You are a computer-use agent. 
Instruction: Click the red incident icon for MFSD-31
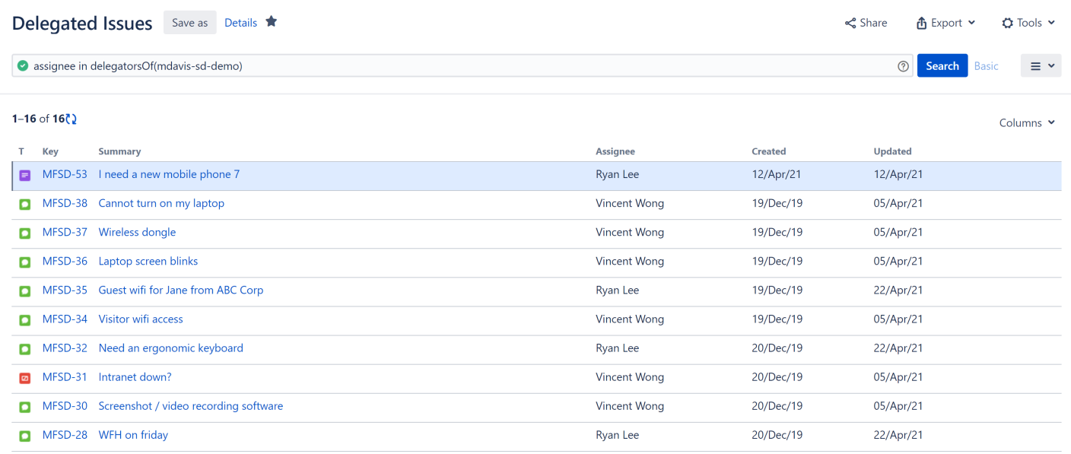click(24, 378)
